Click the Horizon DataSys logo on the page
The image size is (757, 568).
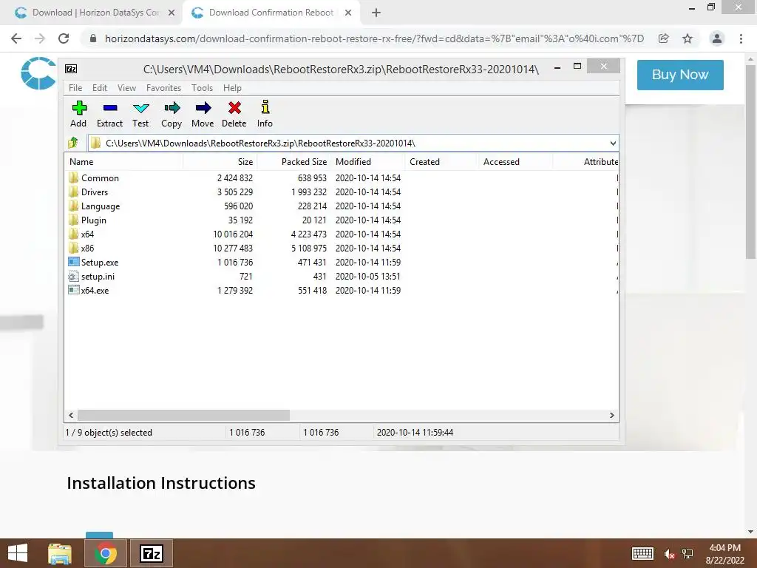(x=38, y=73)
